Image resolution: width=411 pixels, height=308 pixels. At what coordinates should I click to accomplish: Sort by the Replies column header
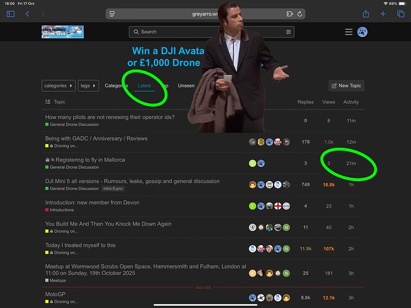[x=306, y=102]
